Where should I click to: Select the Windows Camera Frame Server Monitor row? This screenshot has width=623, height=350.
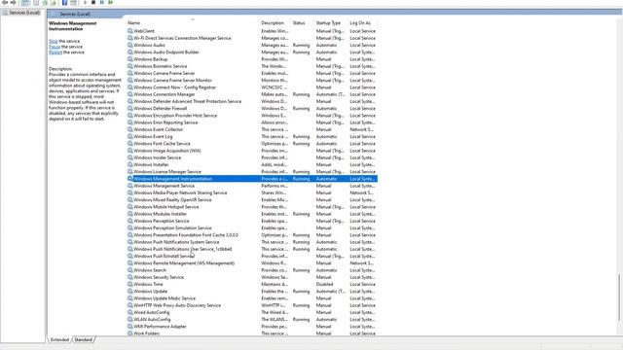pyautogui.click(x=252, y=80)
